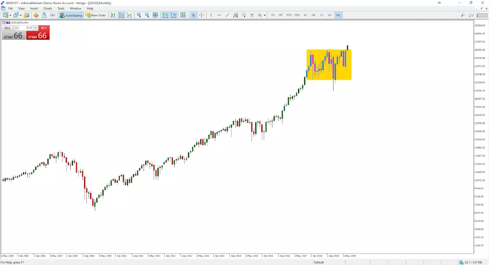Screen dimensions: 489x265
Task: Click the red BUY trading button
Action: tap(44, 28)
